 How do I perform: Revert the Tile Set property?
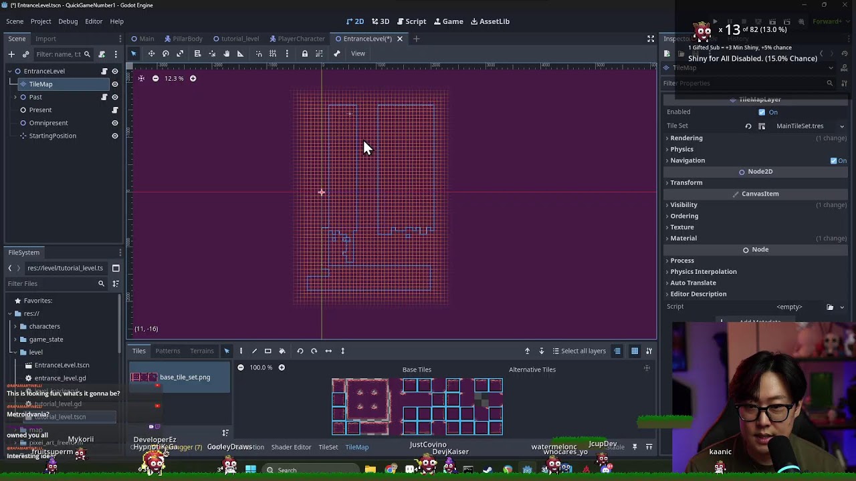pyautogui.click(x=748, y=126)
